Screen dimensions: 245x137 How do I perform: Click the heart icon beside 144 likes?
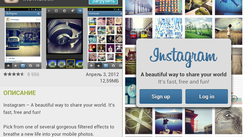point(6,59)
